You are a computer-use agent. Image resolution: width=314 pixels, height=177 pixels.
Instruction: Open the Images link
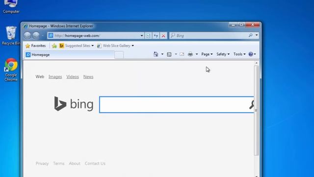(55, 77)
